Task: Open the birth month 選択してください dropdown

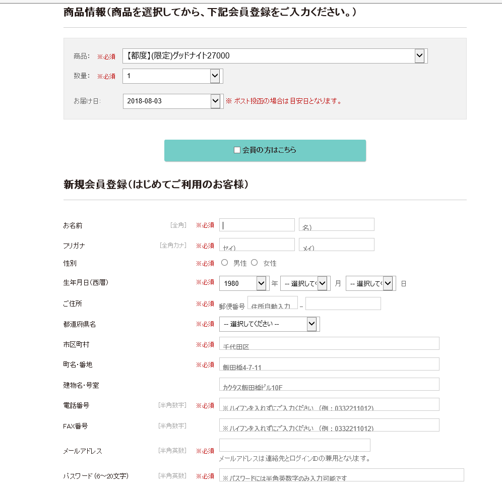Action: [x=322, y=283]
